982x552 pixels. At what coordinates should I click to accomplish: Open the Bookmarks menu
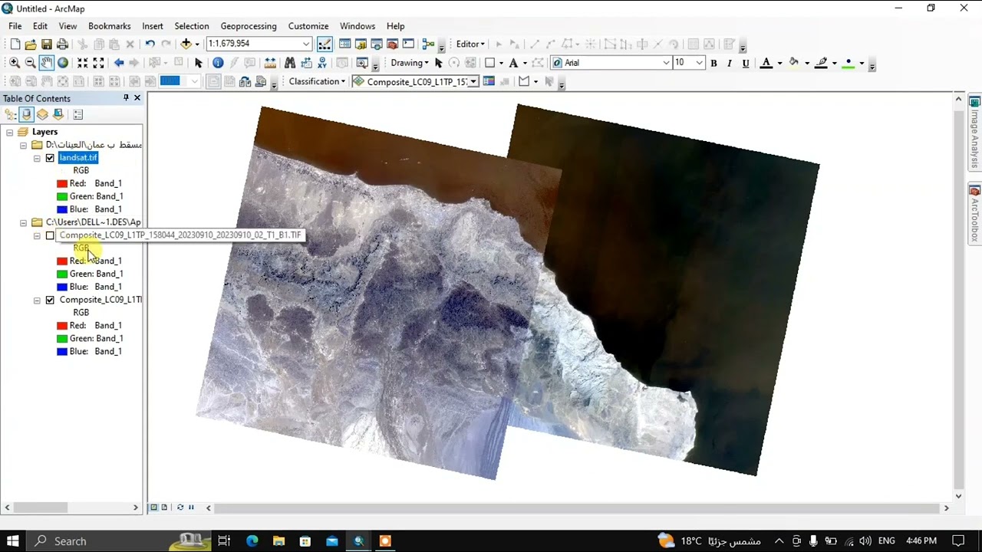coord(110,26)
